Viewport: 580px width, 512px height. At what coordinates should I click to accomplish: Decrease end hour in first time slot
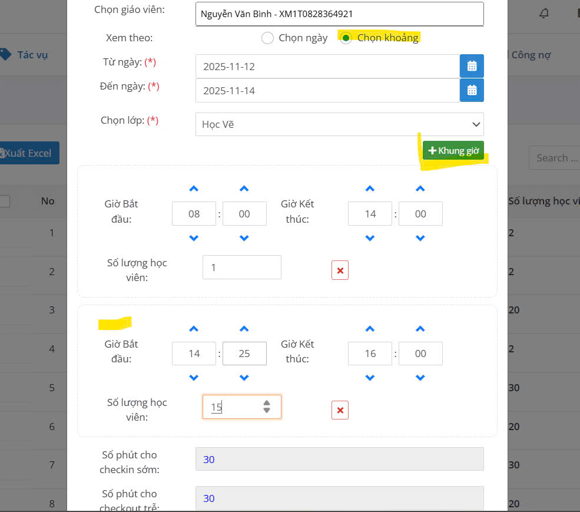pos(370,239)
